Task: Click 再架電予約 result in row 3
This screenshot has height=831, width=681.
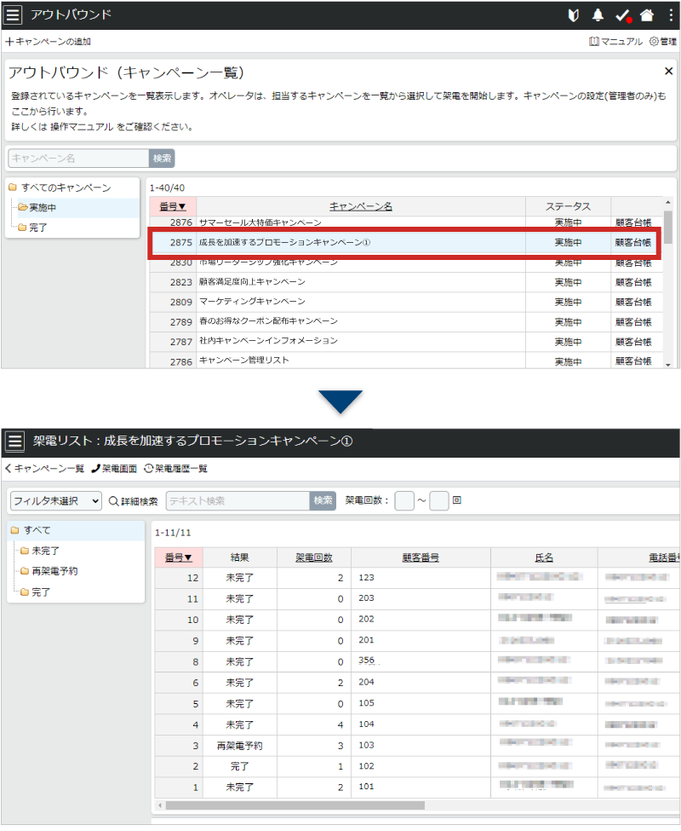Action: tap(239, 746)
